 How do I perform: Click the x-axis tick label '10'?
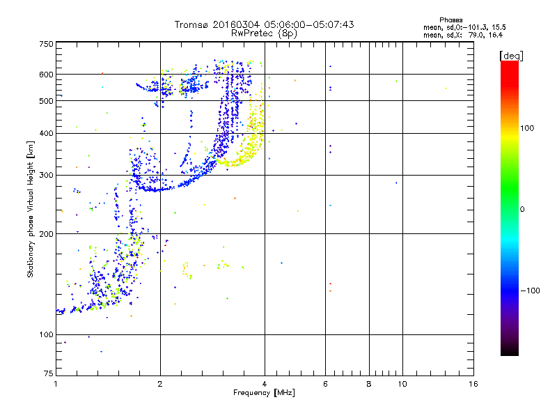[x=402, y=384]
